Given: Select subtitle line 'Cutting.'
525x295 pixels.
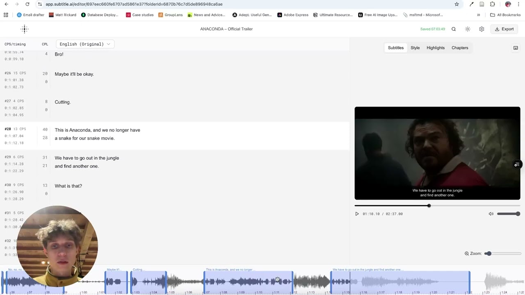Looking at the screenshot, I should tap(63, 102).
